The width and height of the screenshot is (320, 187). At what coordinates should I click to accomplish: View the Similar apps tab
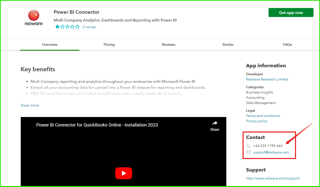[228, 44]
